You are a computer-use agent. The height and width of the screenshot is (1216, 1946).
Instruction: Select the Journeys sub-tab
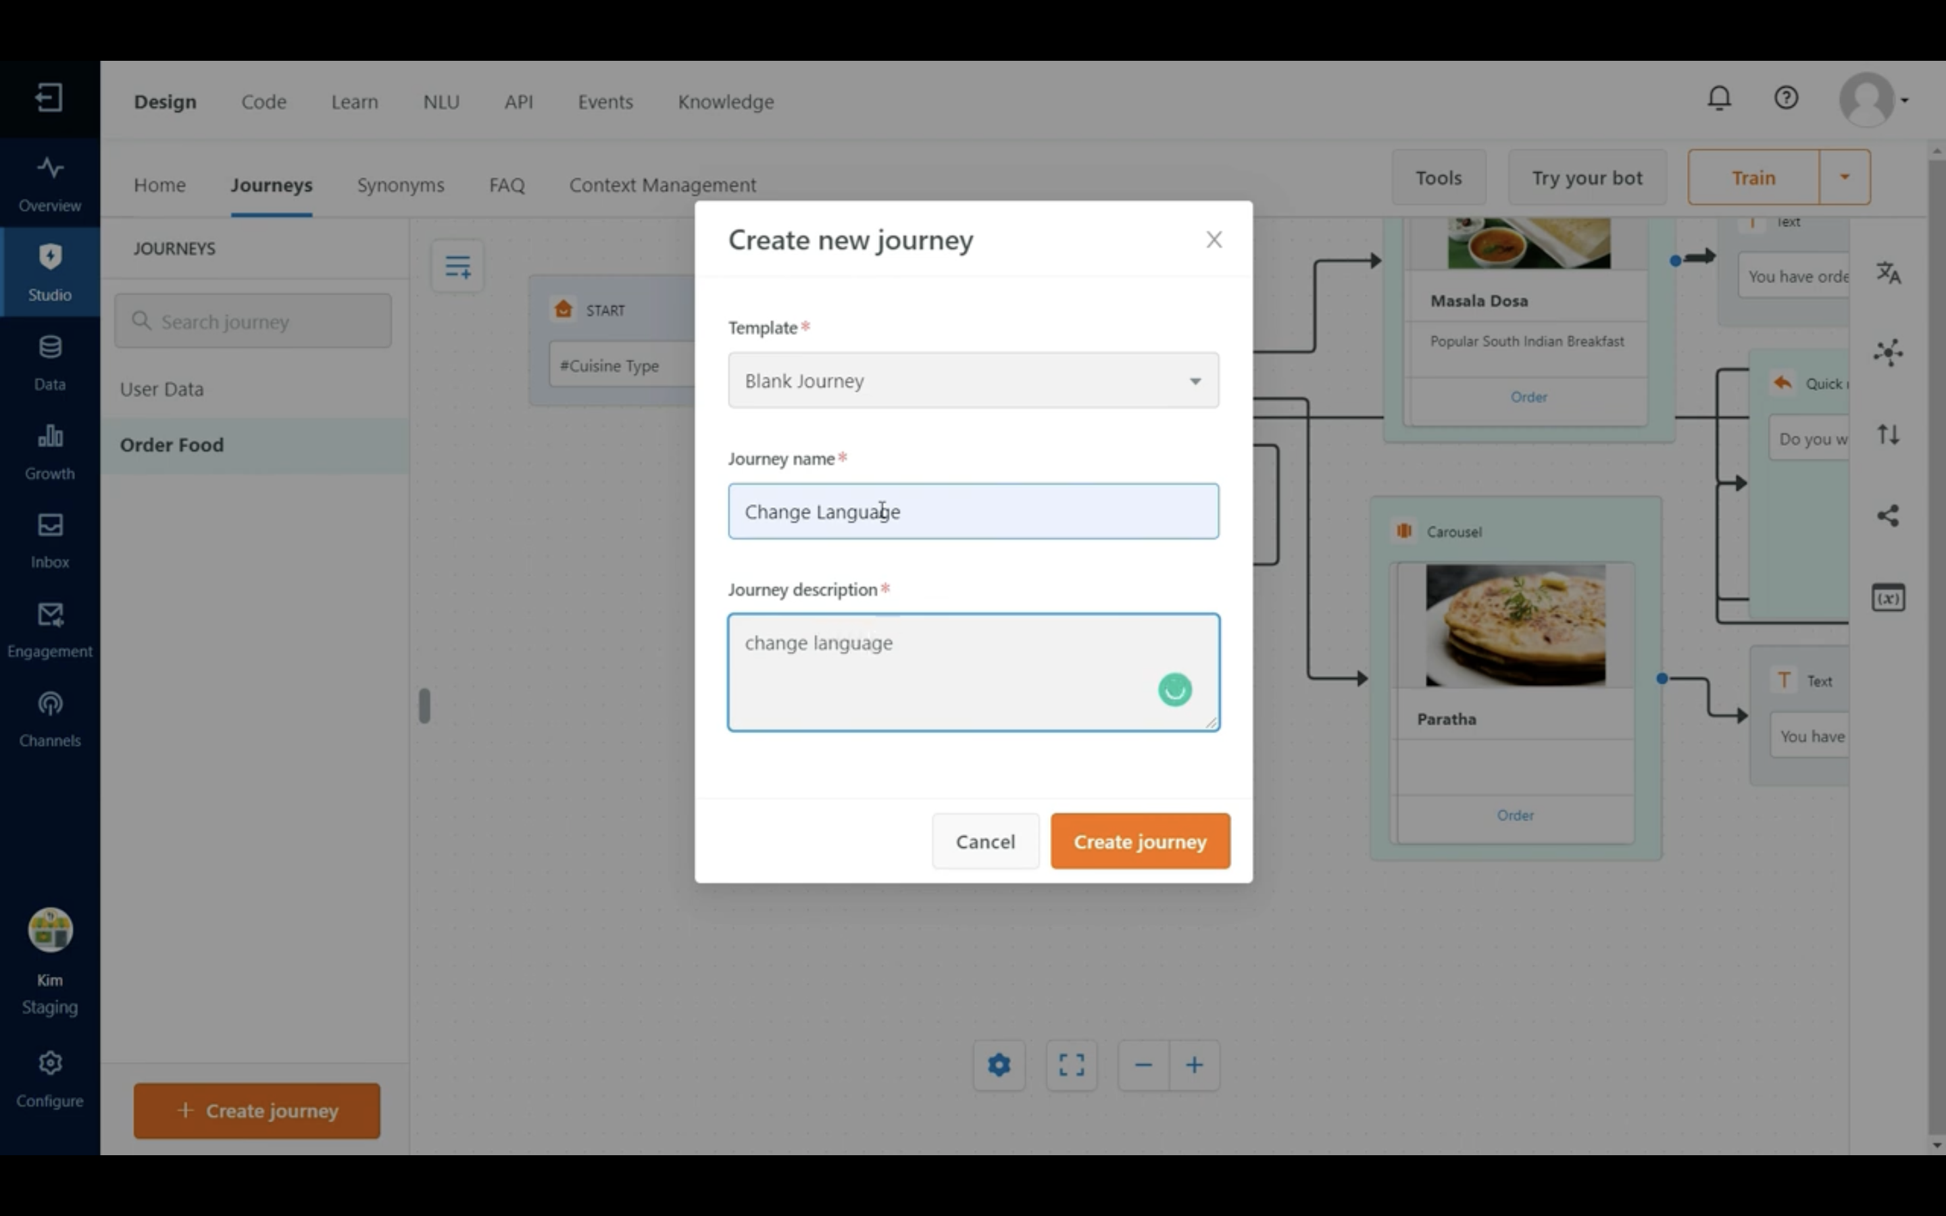[272, 185]
